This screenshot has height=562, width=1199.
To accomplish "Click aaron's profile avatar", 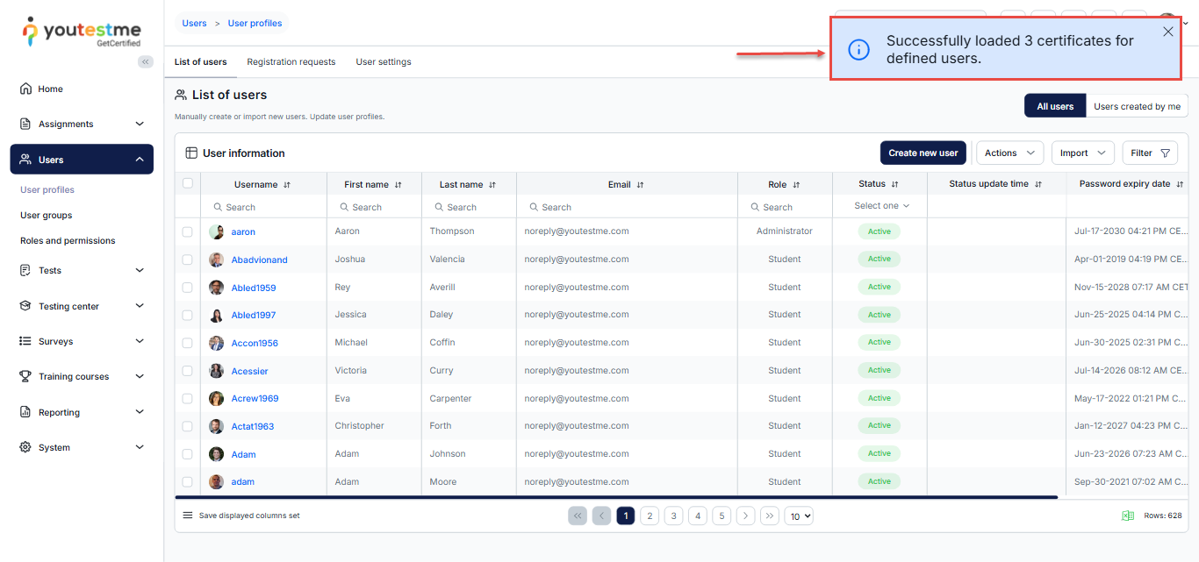I will (x=216, y=231).
